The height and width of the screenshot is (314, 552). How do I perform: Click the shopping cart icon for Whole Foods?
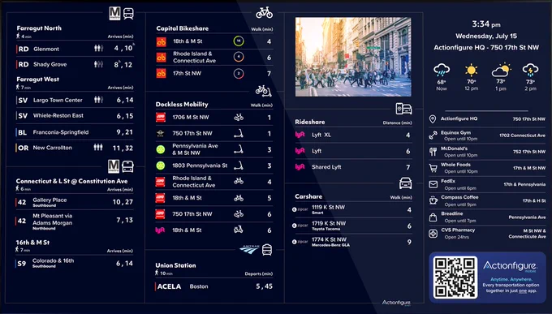click(x=433, y=168)
